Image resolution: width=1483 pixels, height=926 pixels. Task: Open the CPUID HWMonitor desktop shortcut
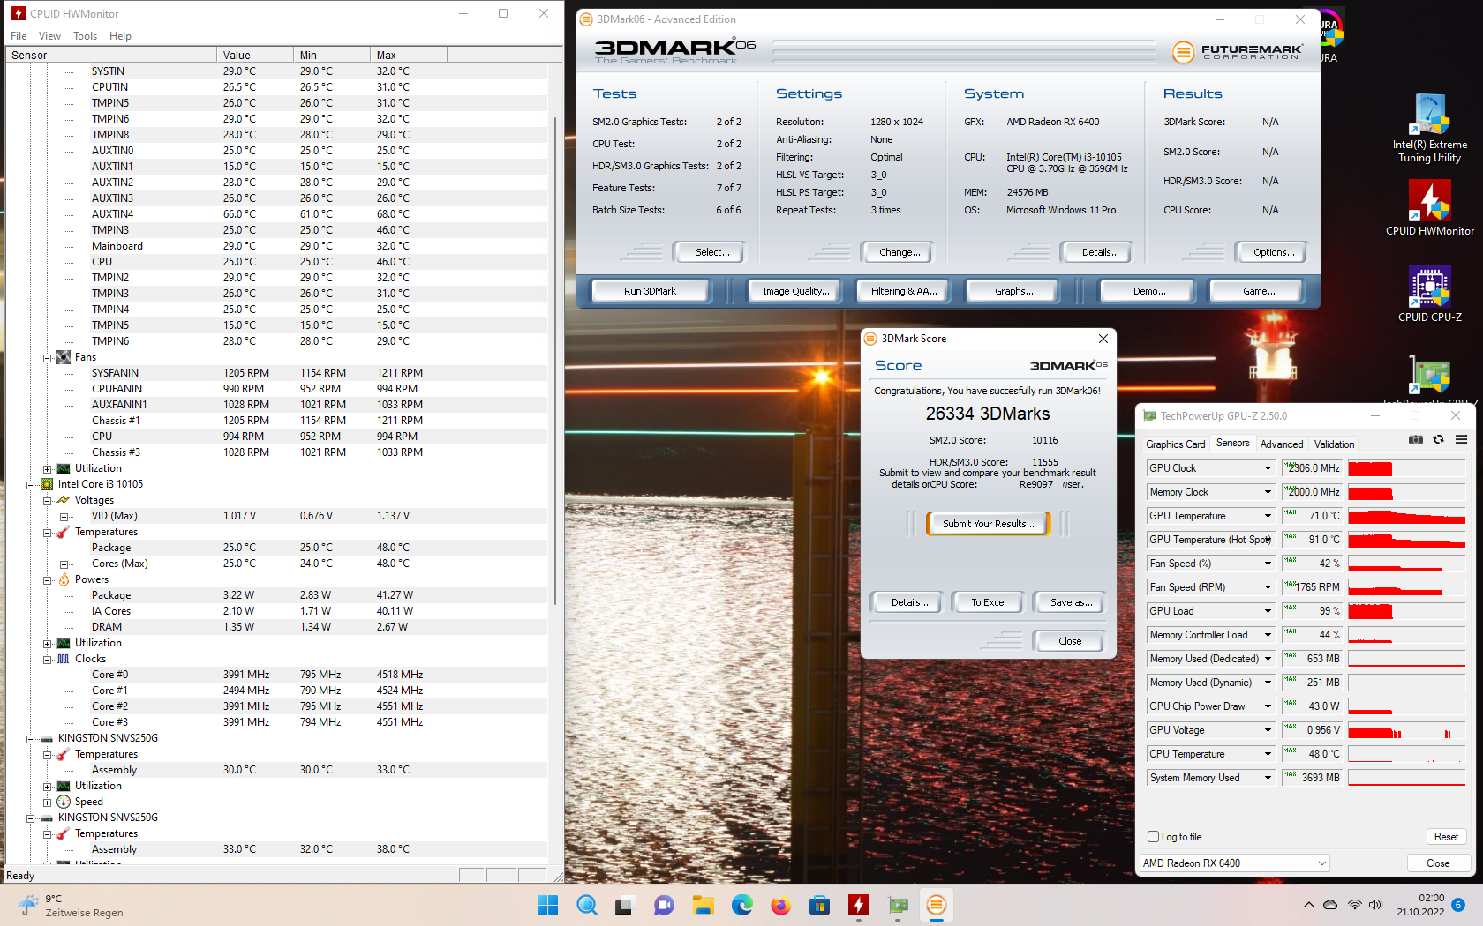click(x=1430, y=208)
